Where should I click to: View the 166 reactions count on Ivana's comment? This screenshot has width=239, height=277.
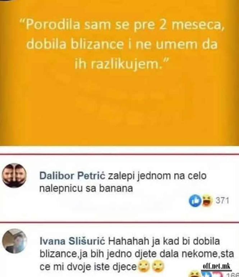click(x=232, y=275)
